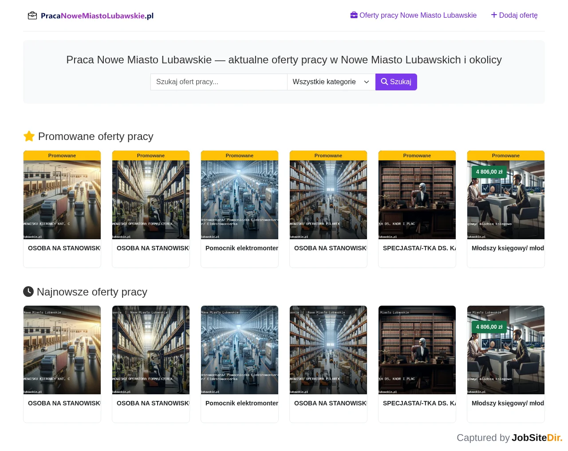Open newest Kadr i Płac library thumbnail
Screen dimensions: 568x451
click(417, 350)
